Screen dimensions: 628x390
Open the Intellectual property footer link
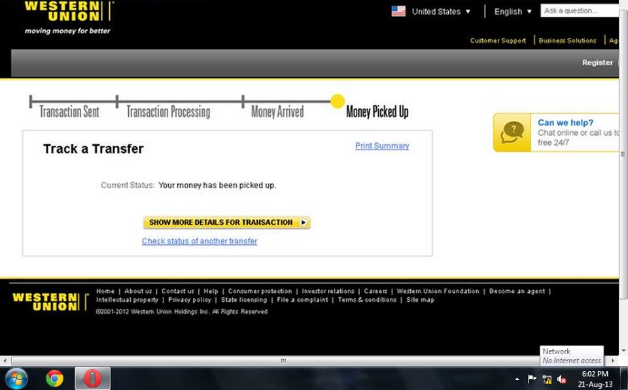[x=128, y=300]
